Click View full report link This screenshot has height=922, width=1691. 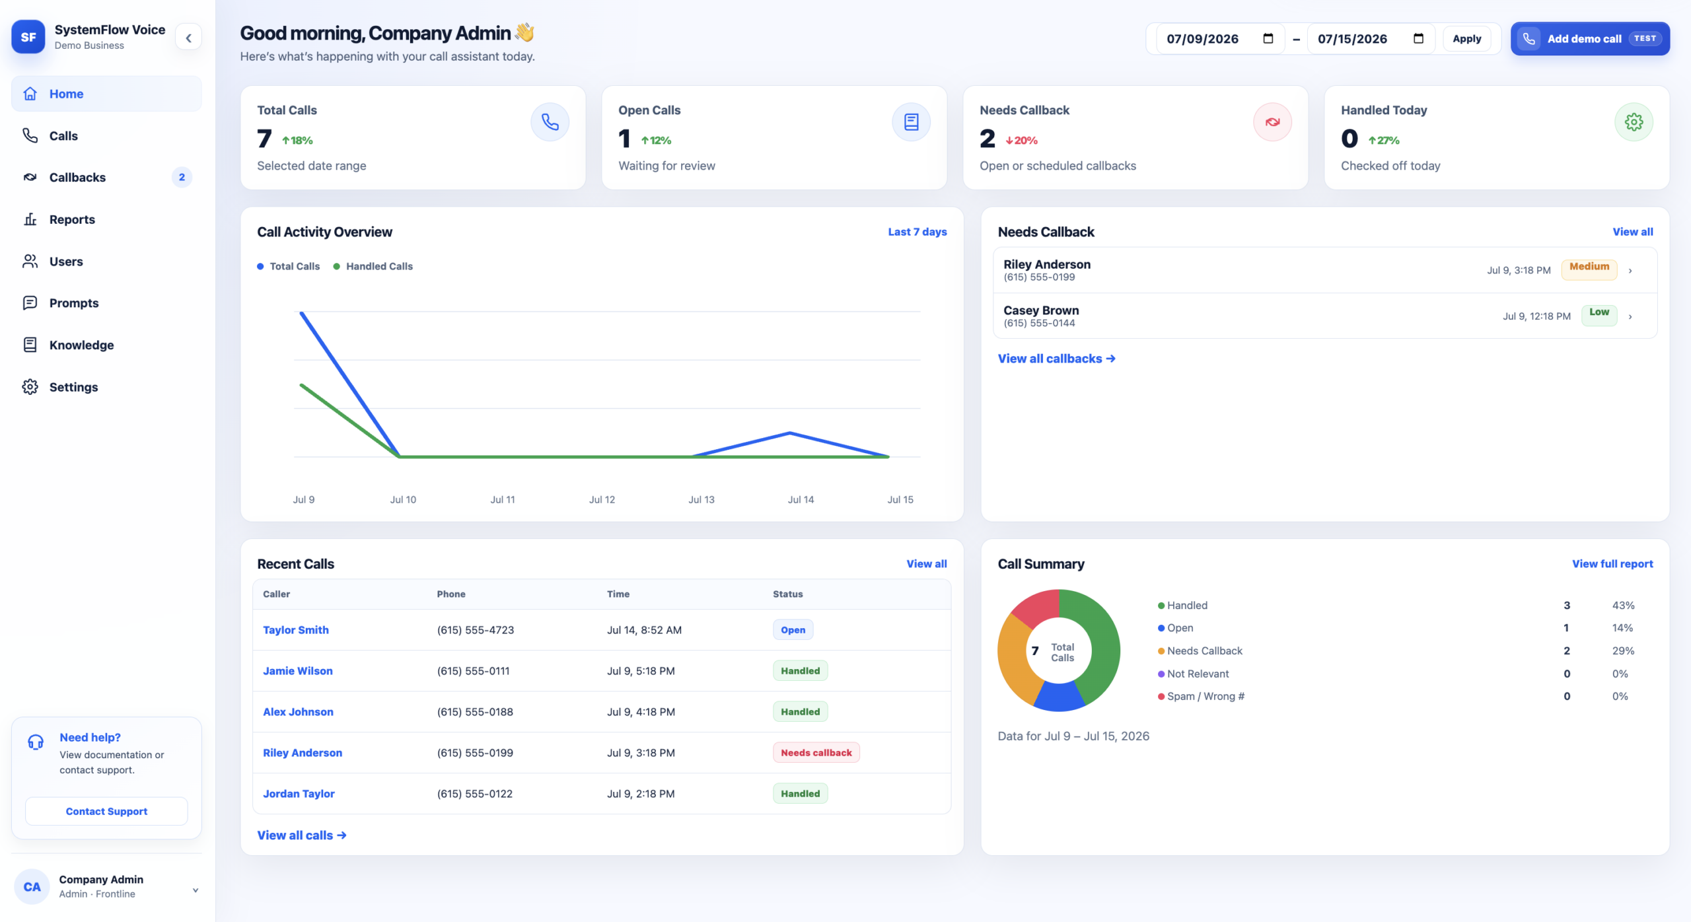(x=1612, y=564)
